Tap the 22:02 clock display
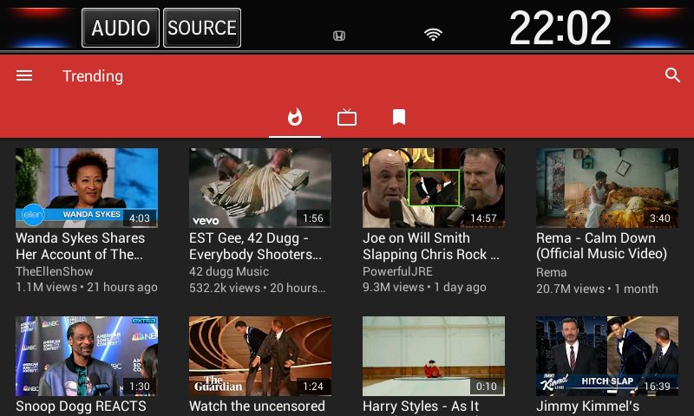 [x=560, y=28]
